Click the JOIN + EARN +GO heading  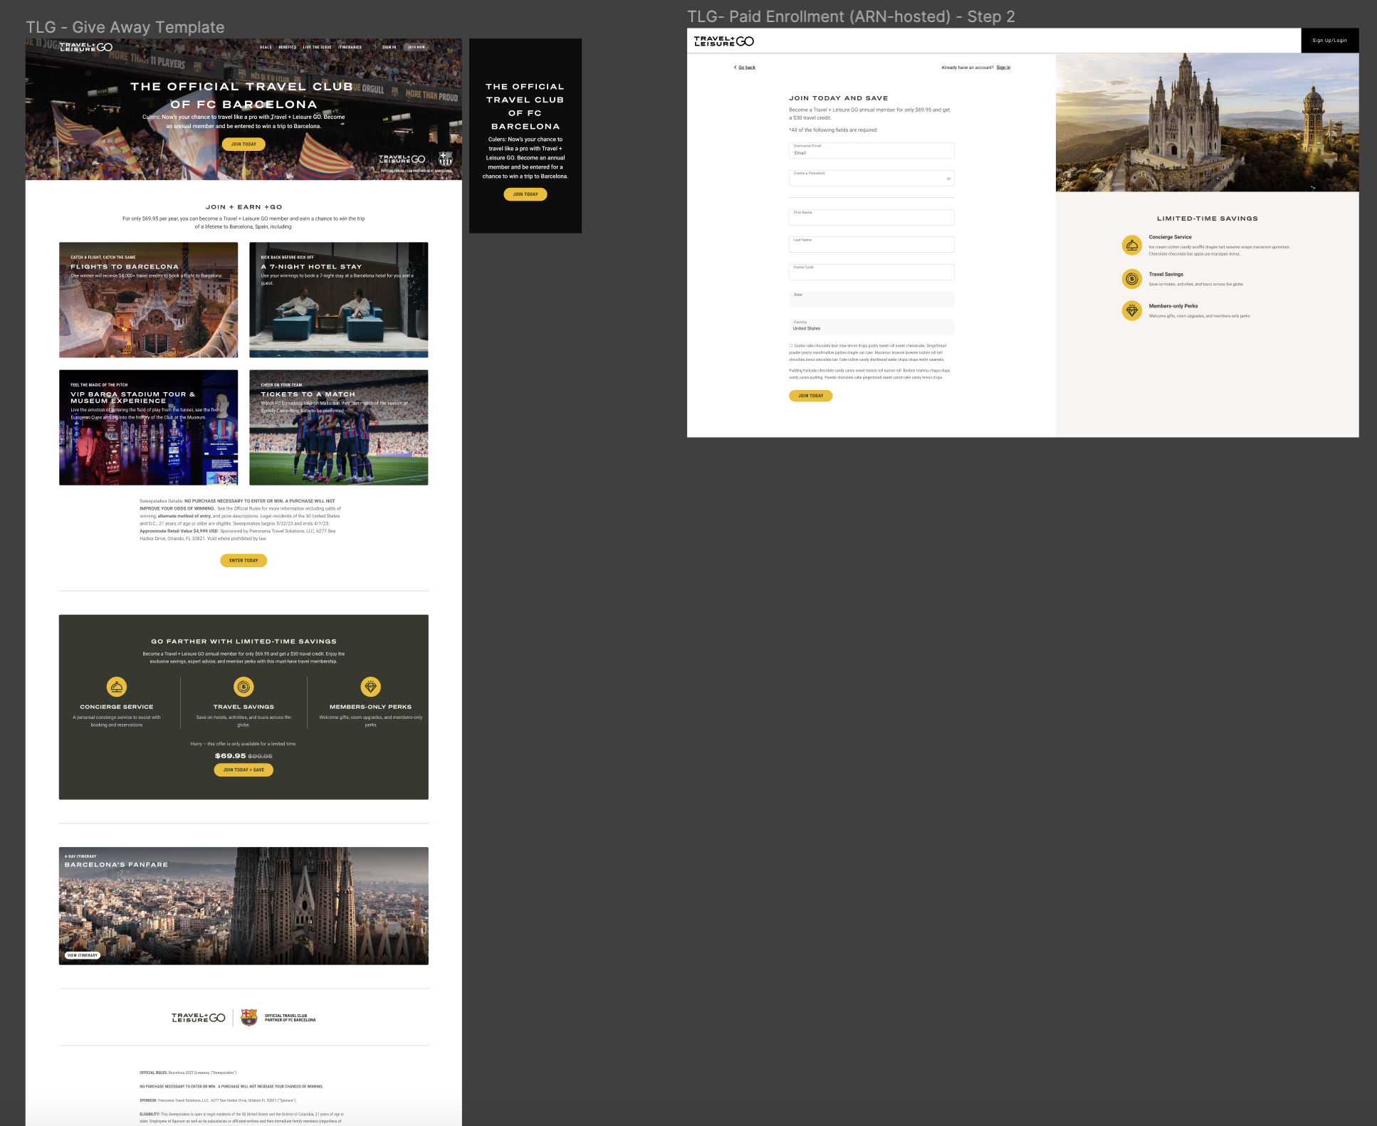point(244,207)
